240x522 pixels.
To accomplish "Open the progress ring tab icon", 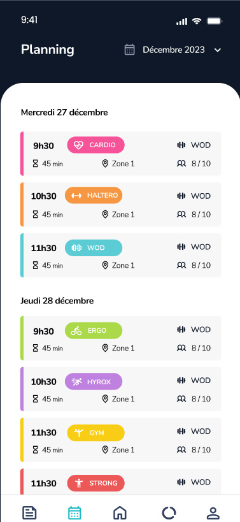I will [x=169, y=512].
